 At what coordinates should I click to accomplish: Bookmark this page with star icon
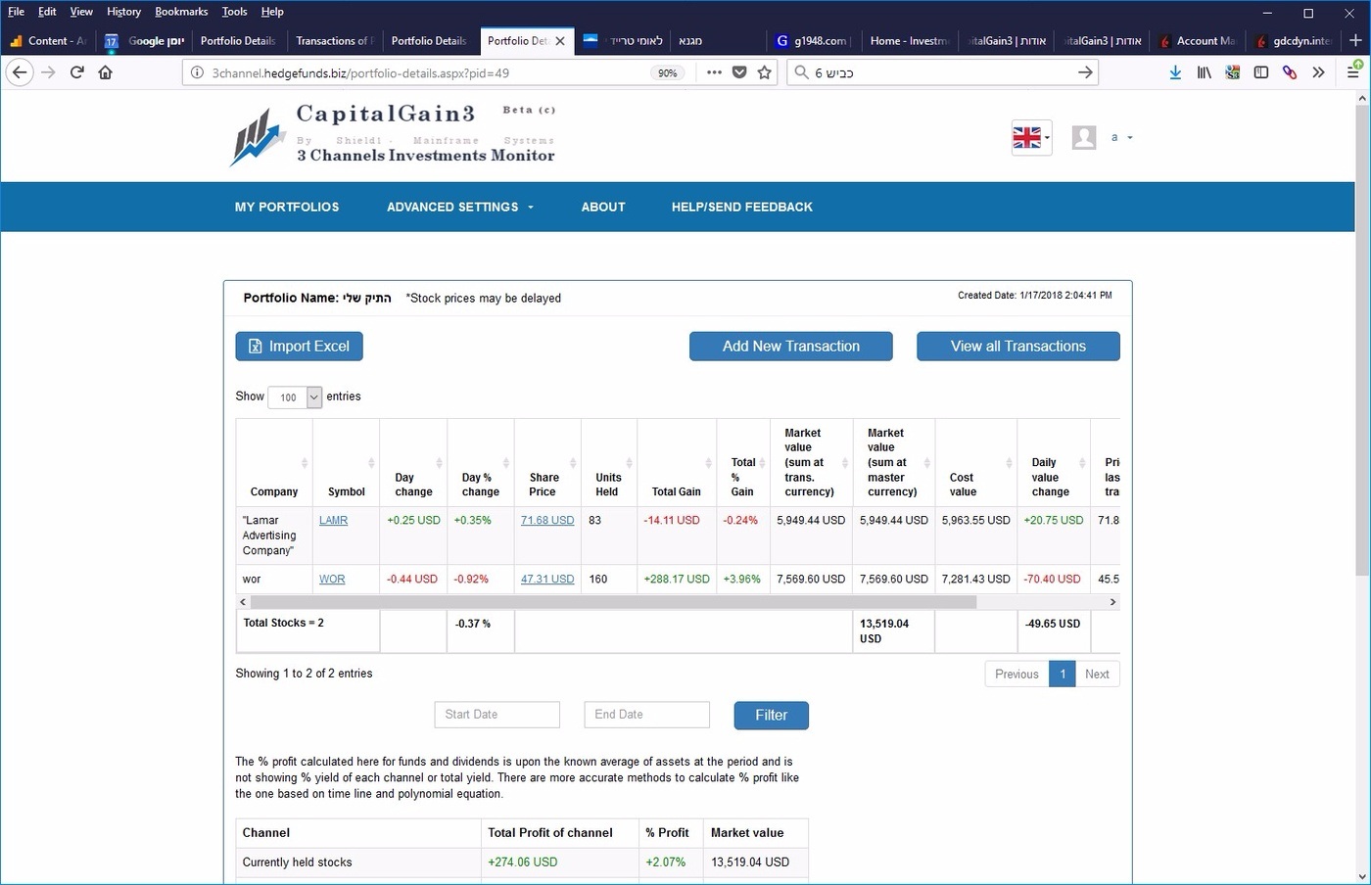tap(765, 72)
